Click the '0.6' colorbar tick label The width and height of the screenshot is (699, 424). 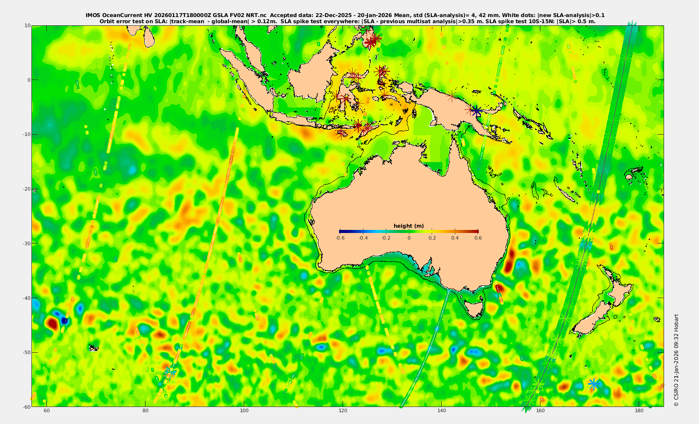[478, 238]
